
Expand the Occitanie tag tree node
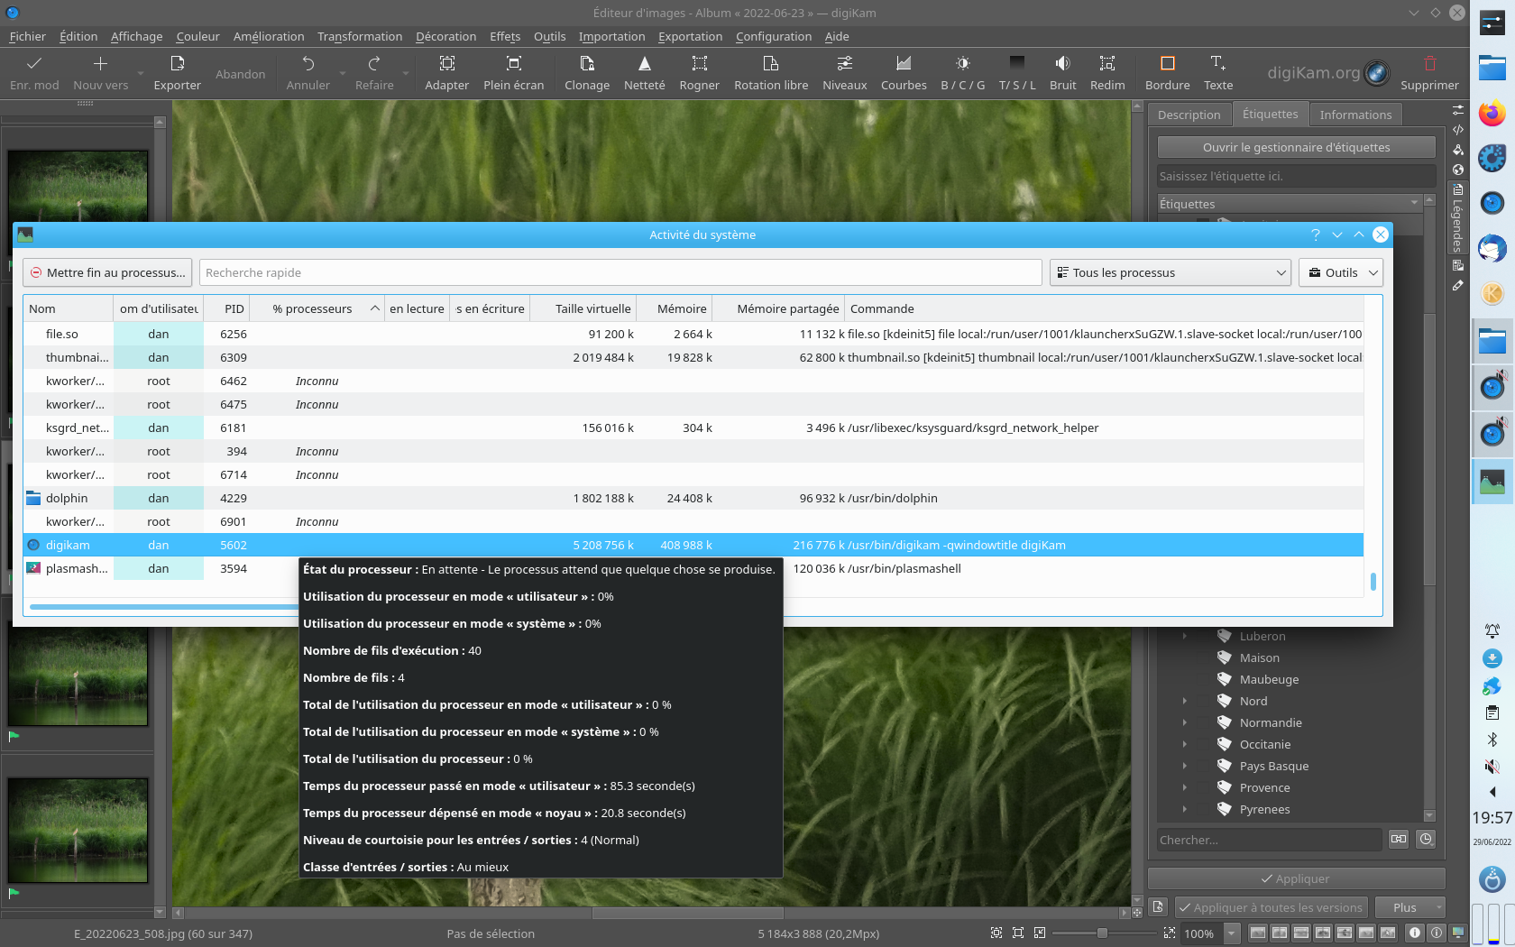point(1185,745)
